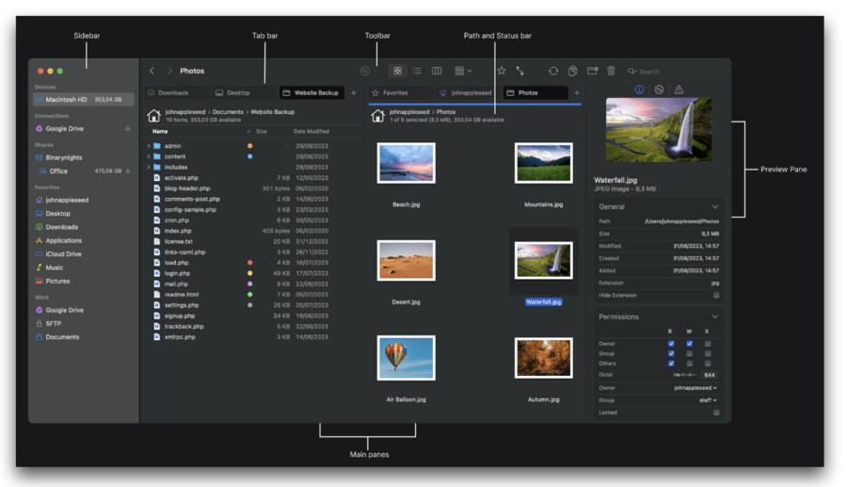
Task: Click the trash delete icon
Action: [611, 71]
